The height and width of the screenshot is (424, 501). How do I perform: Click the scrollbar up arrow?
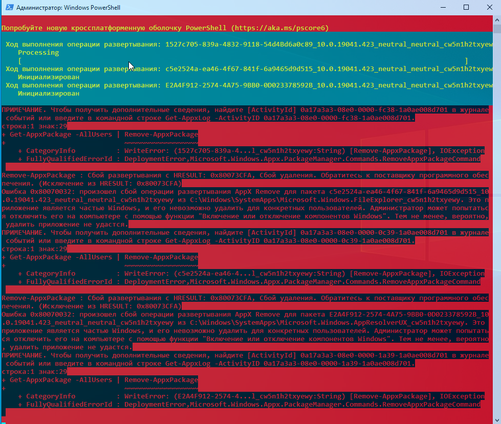497,20
